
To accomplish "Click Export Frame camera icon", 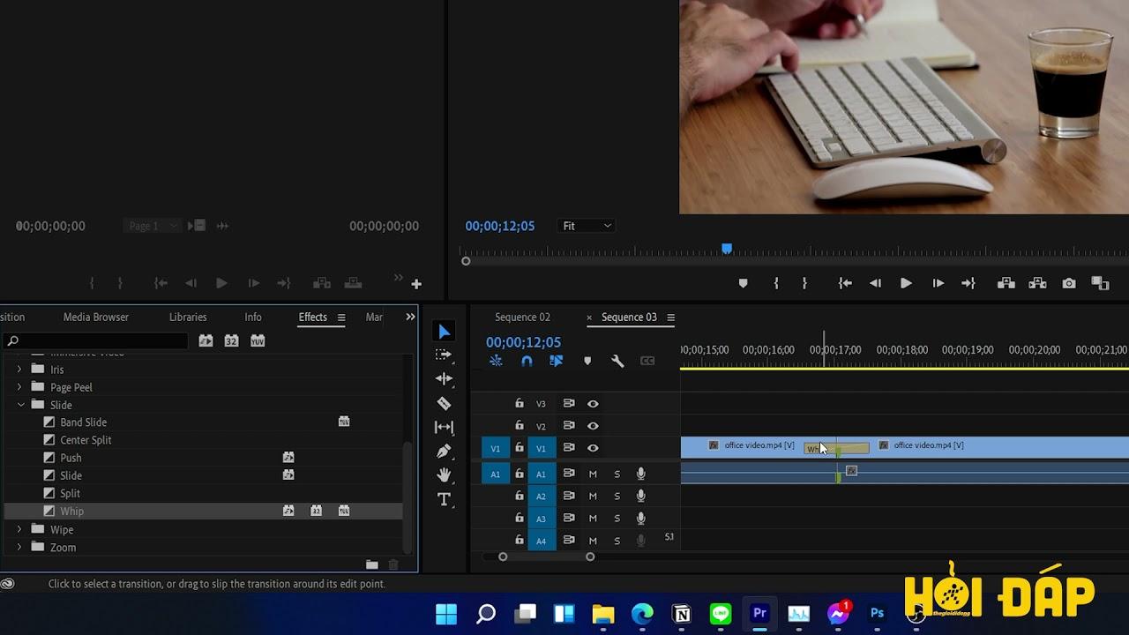I will pos(1069,283).
